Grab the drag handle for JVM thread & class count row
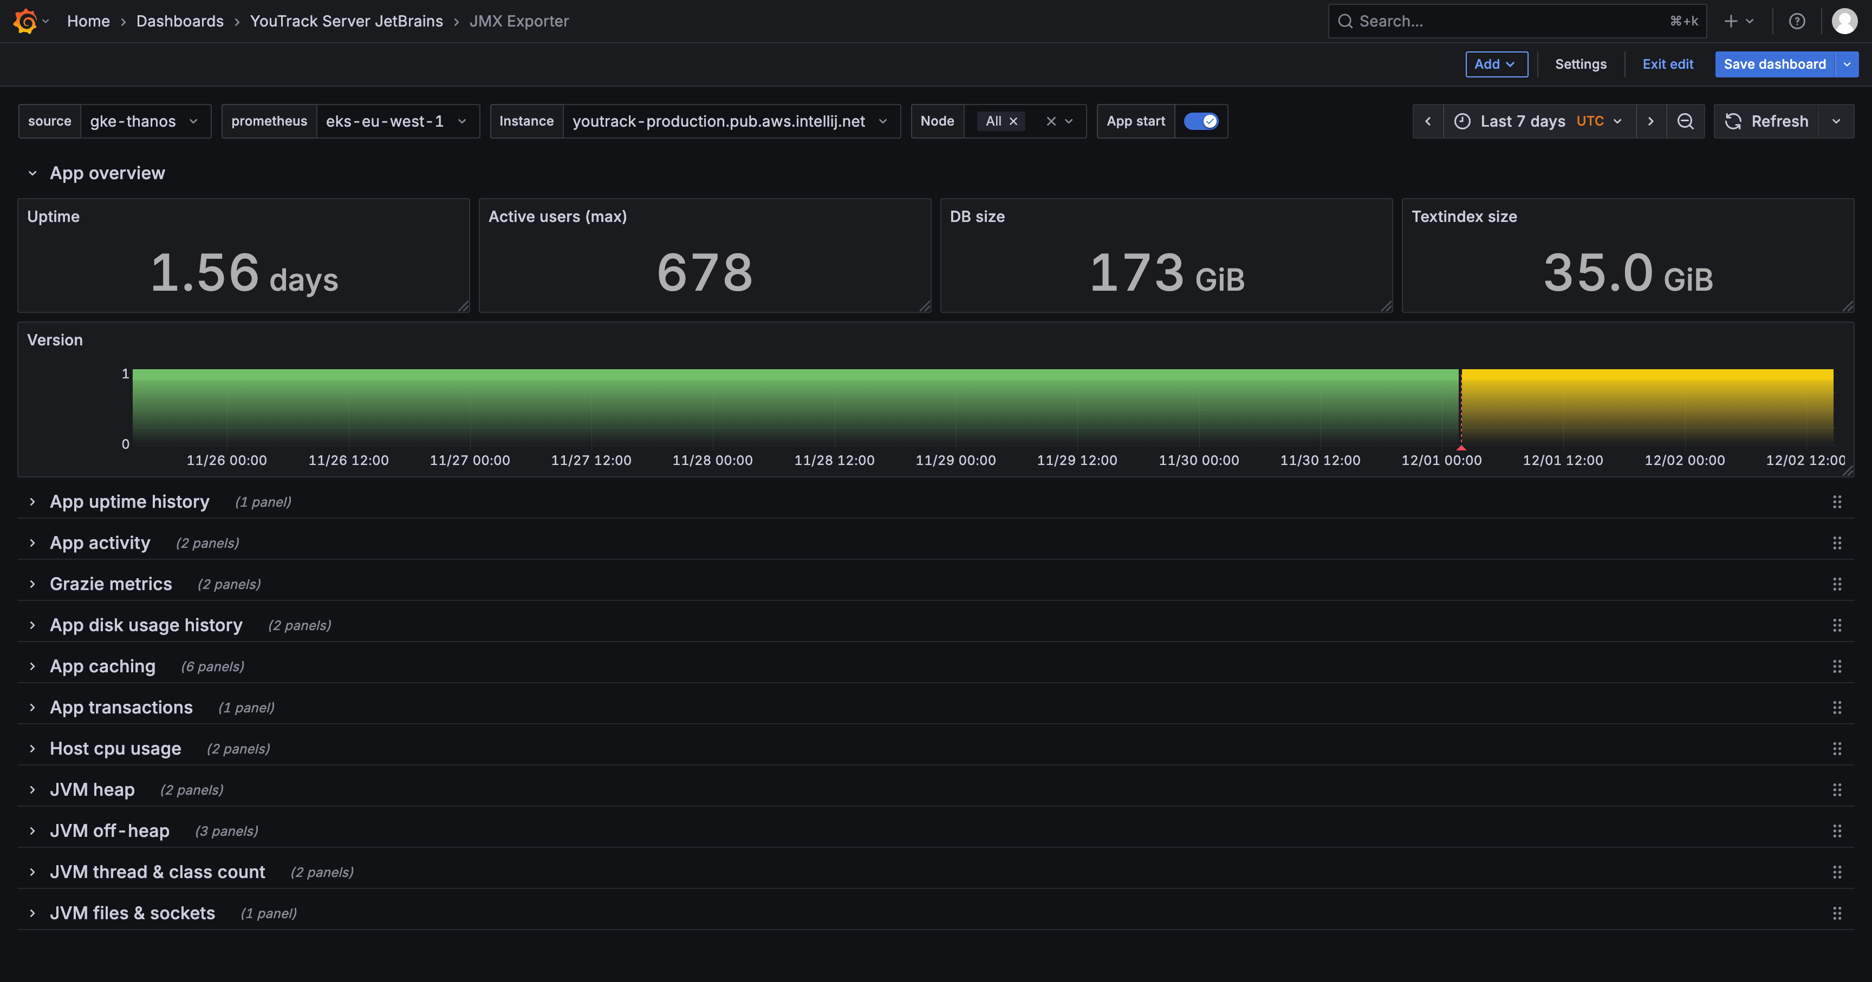This screenshot has width=1872, height=982. (x=1837, y=872)
